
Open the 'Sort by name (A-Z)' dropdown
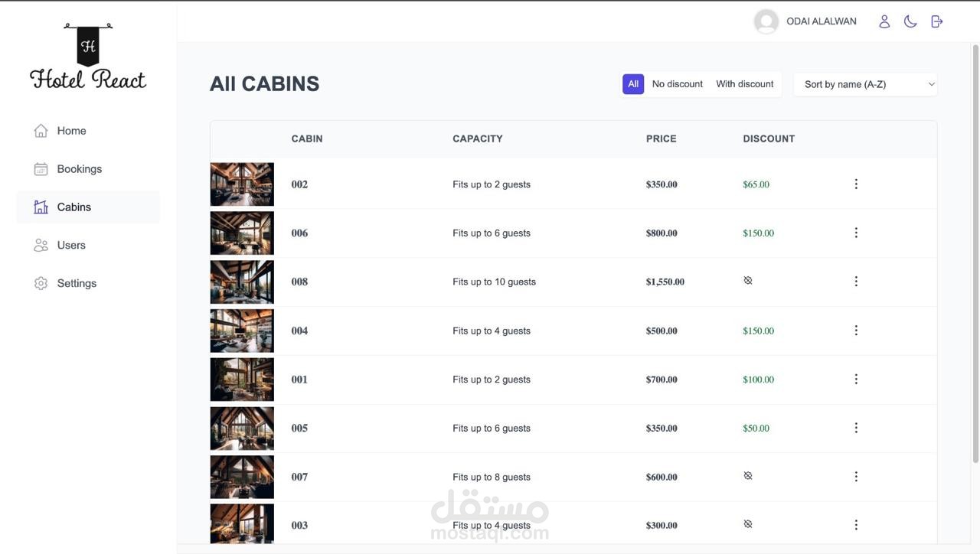[x=865, y=84]
